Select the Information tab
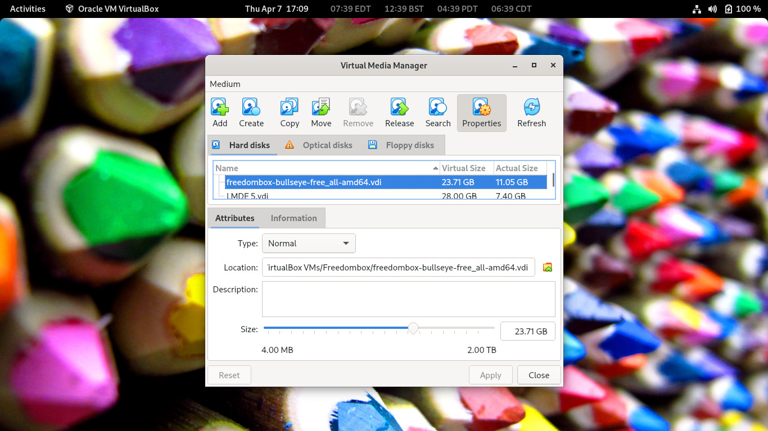Screen dimensions: 768x431 pos(293,218)
